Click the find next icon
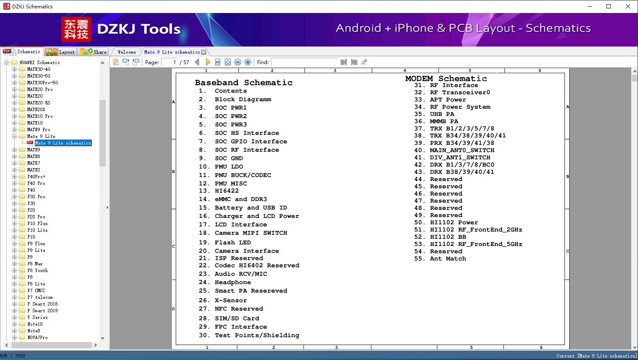 tap(354, 62)
